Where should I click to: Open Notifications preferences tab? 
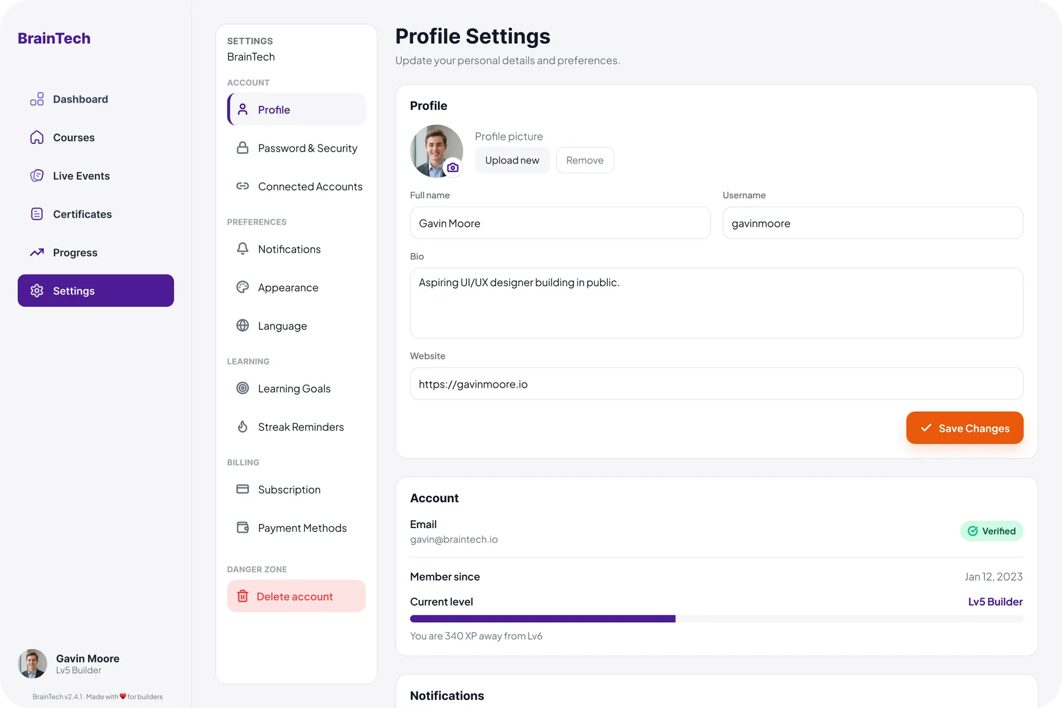[x=296, y=249]
